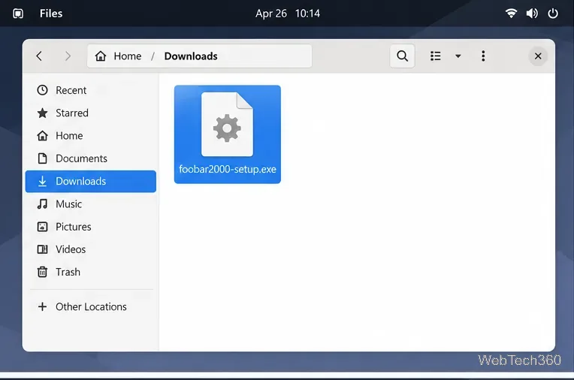Viewport: 574px width, 380px height.
Task: Open Trash in the sidebar
Action: [x=91, y=272]
